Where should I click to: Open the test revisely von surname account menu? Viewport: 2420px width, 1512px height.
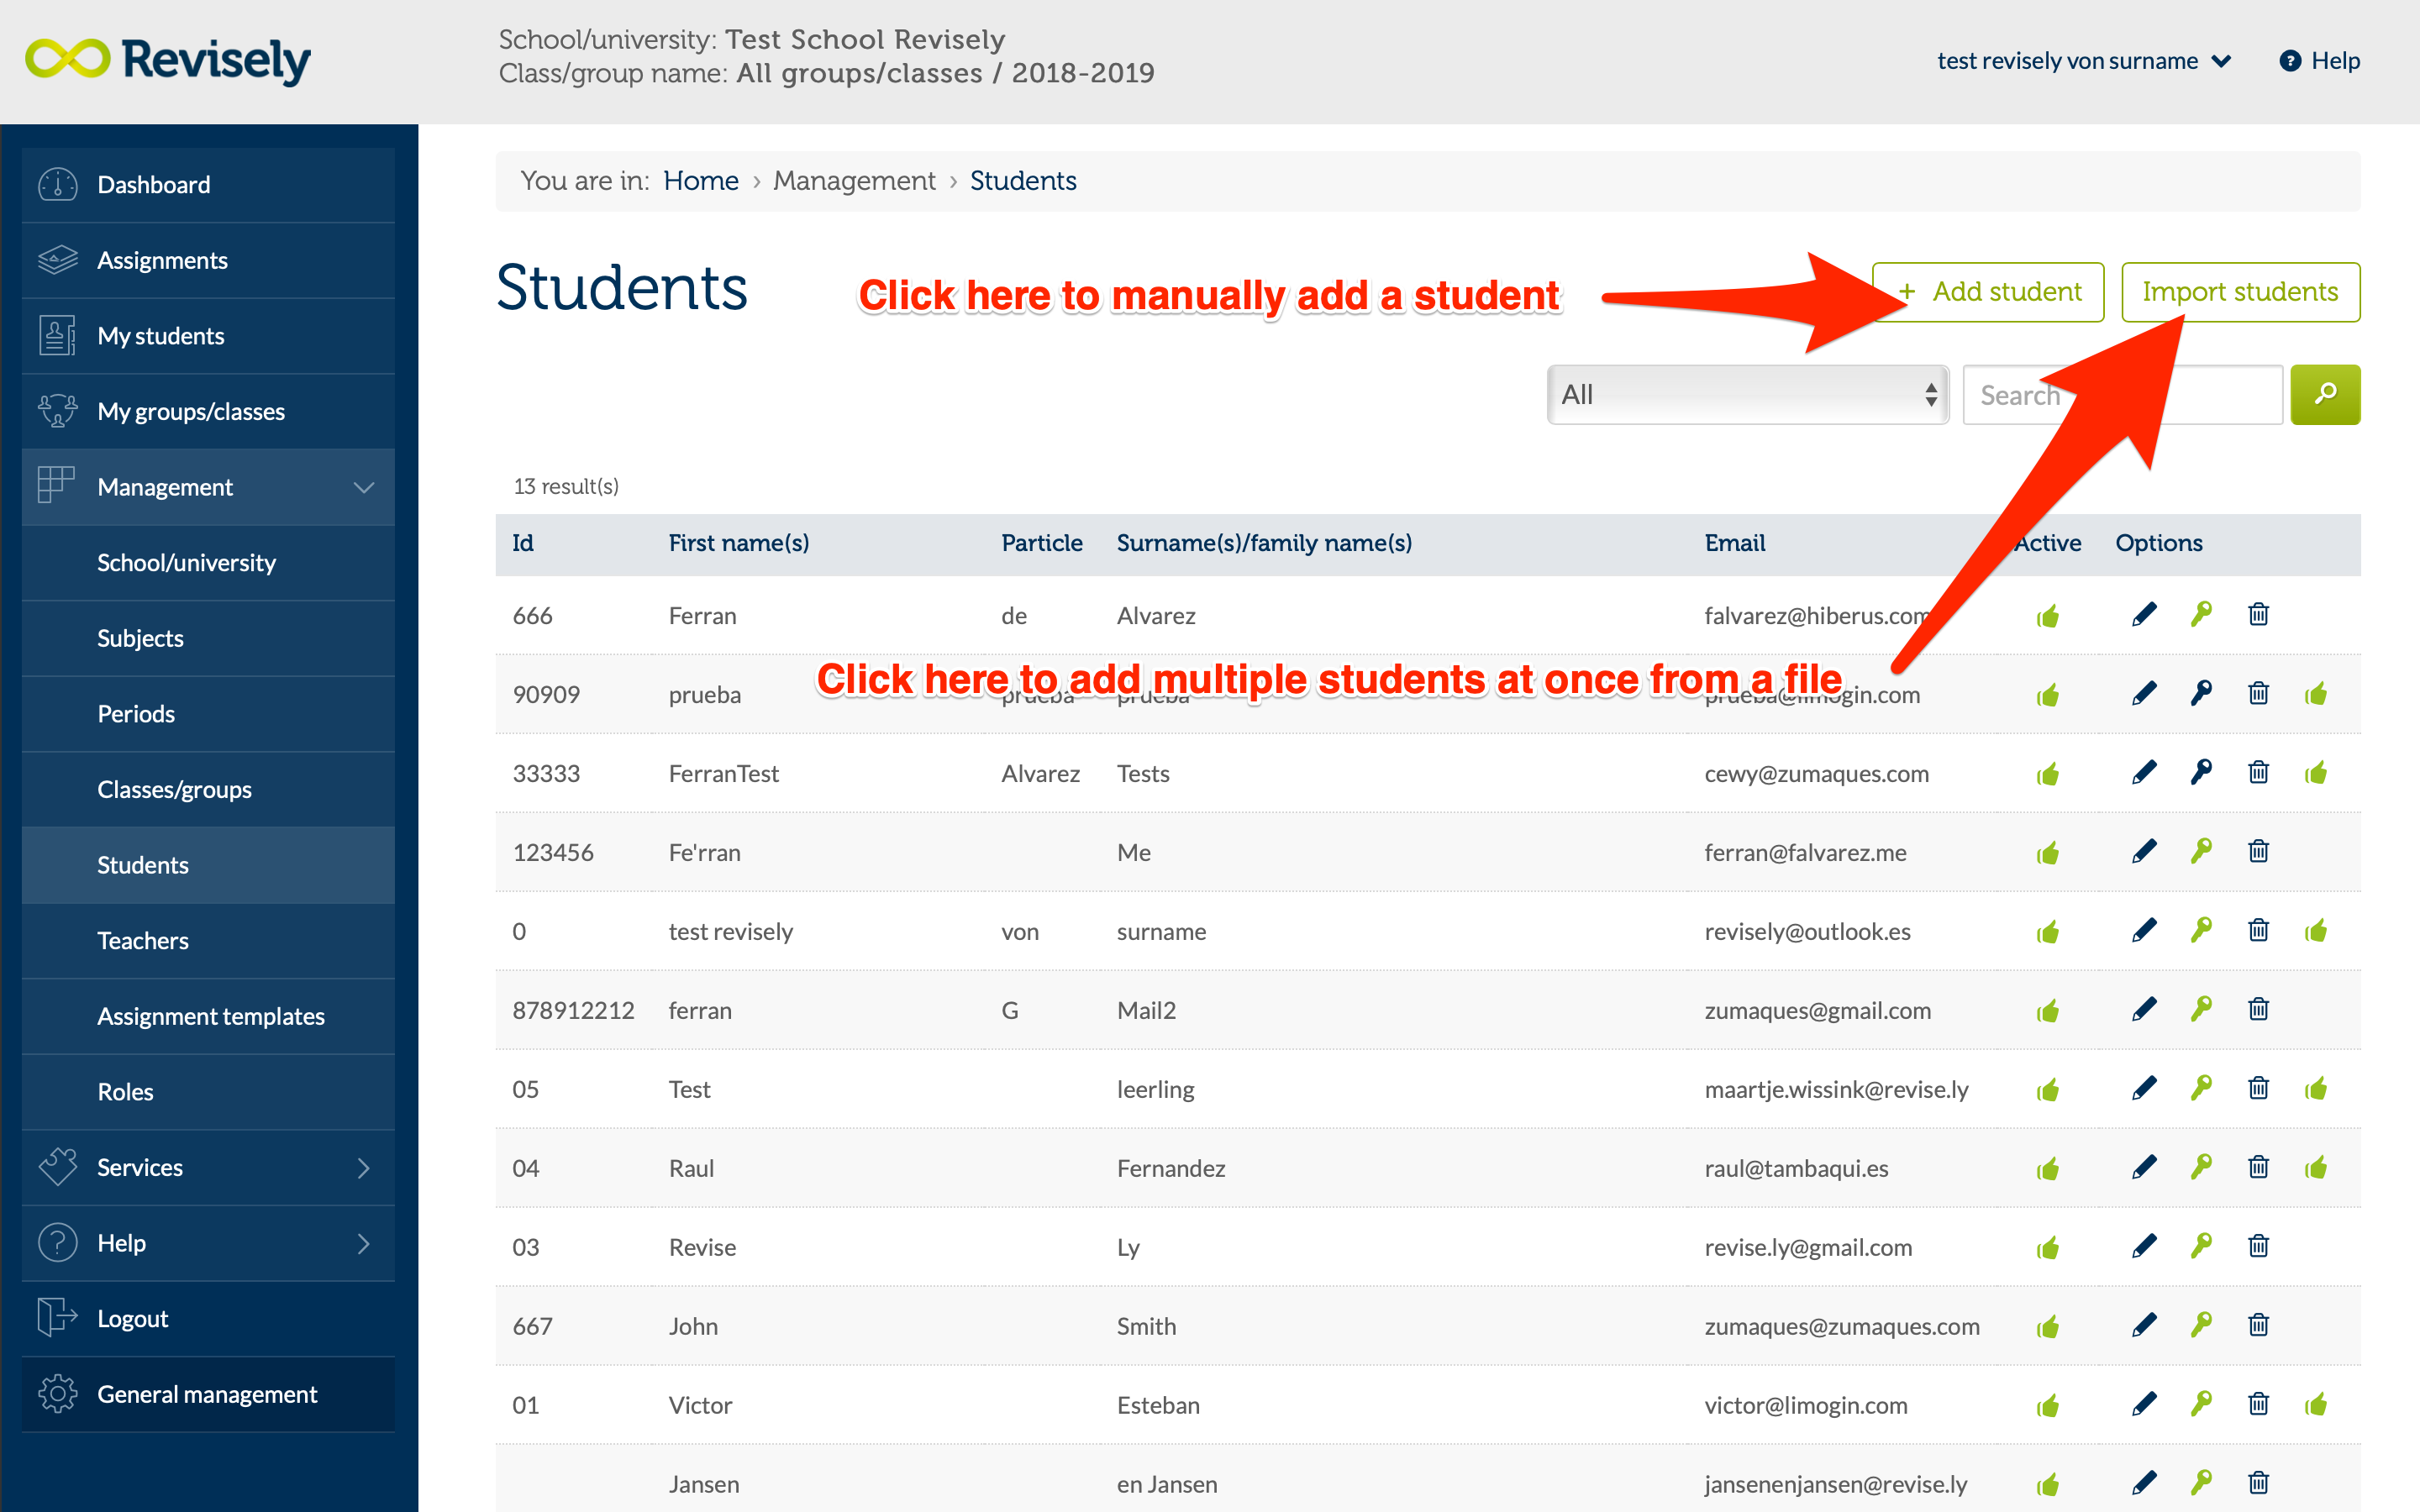2083,60
